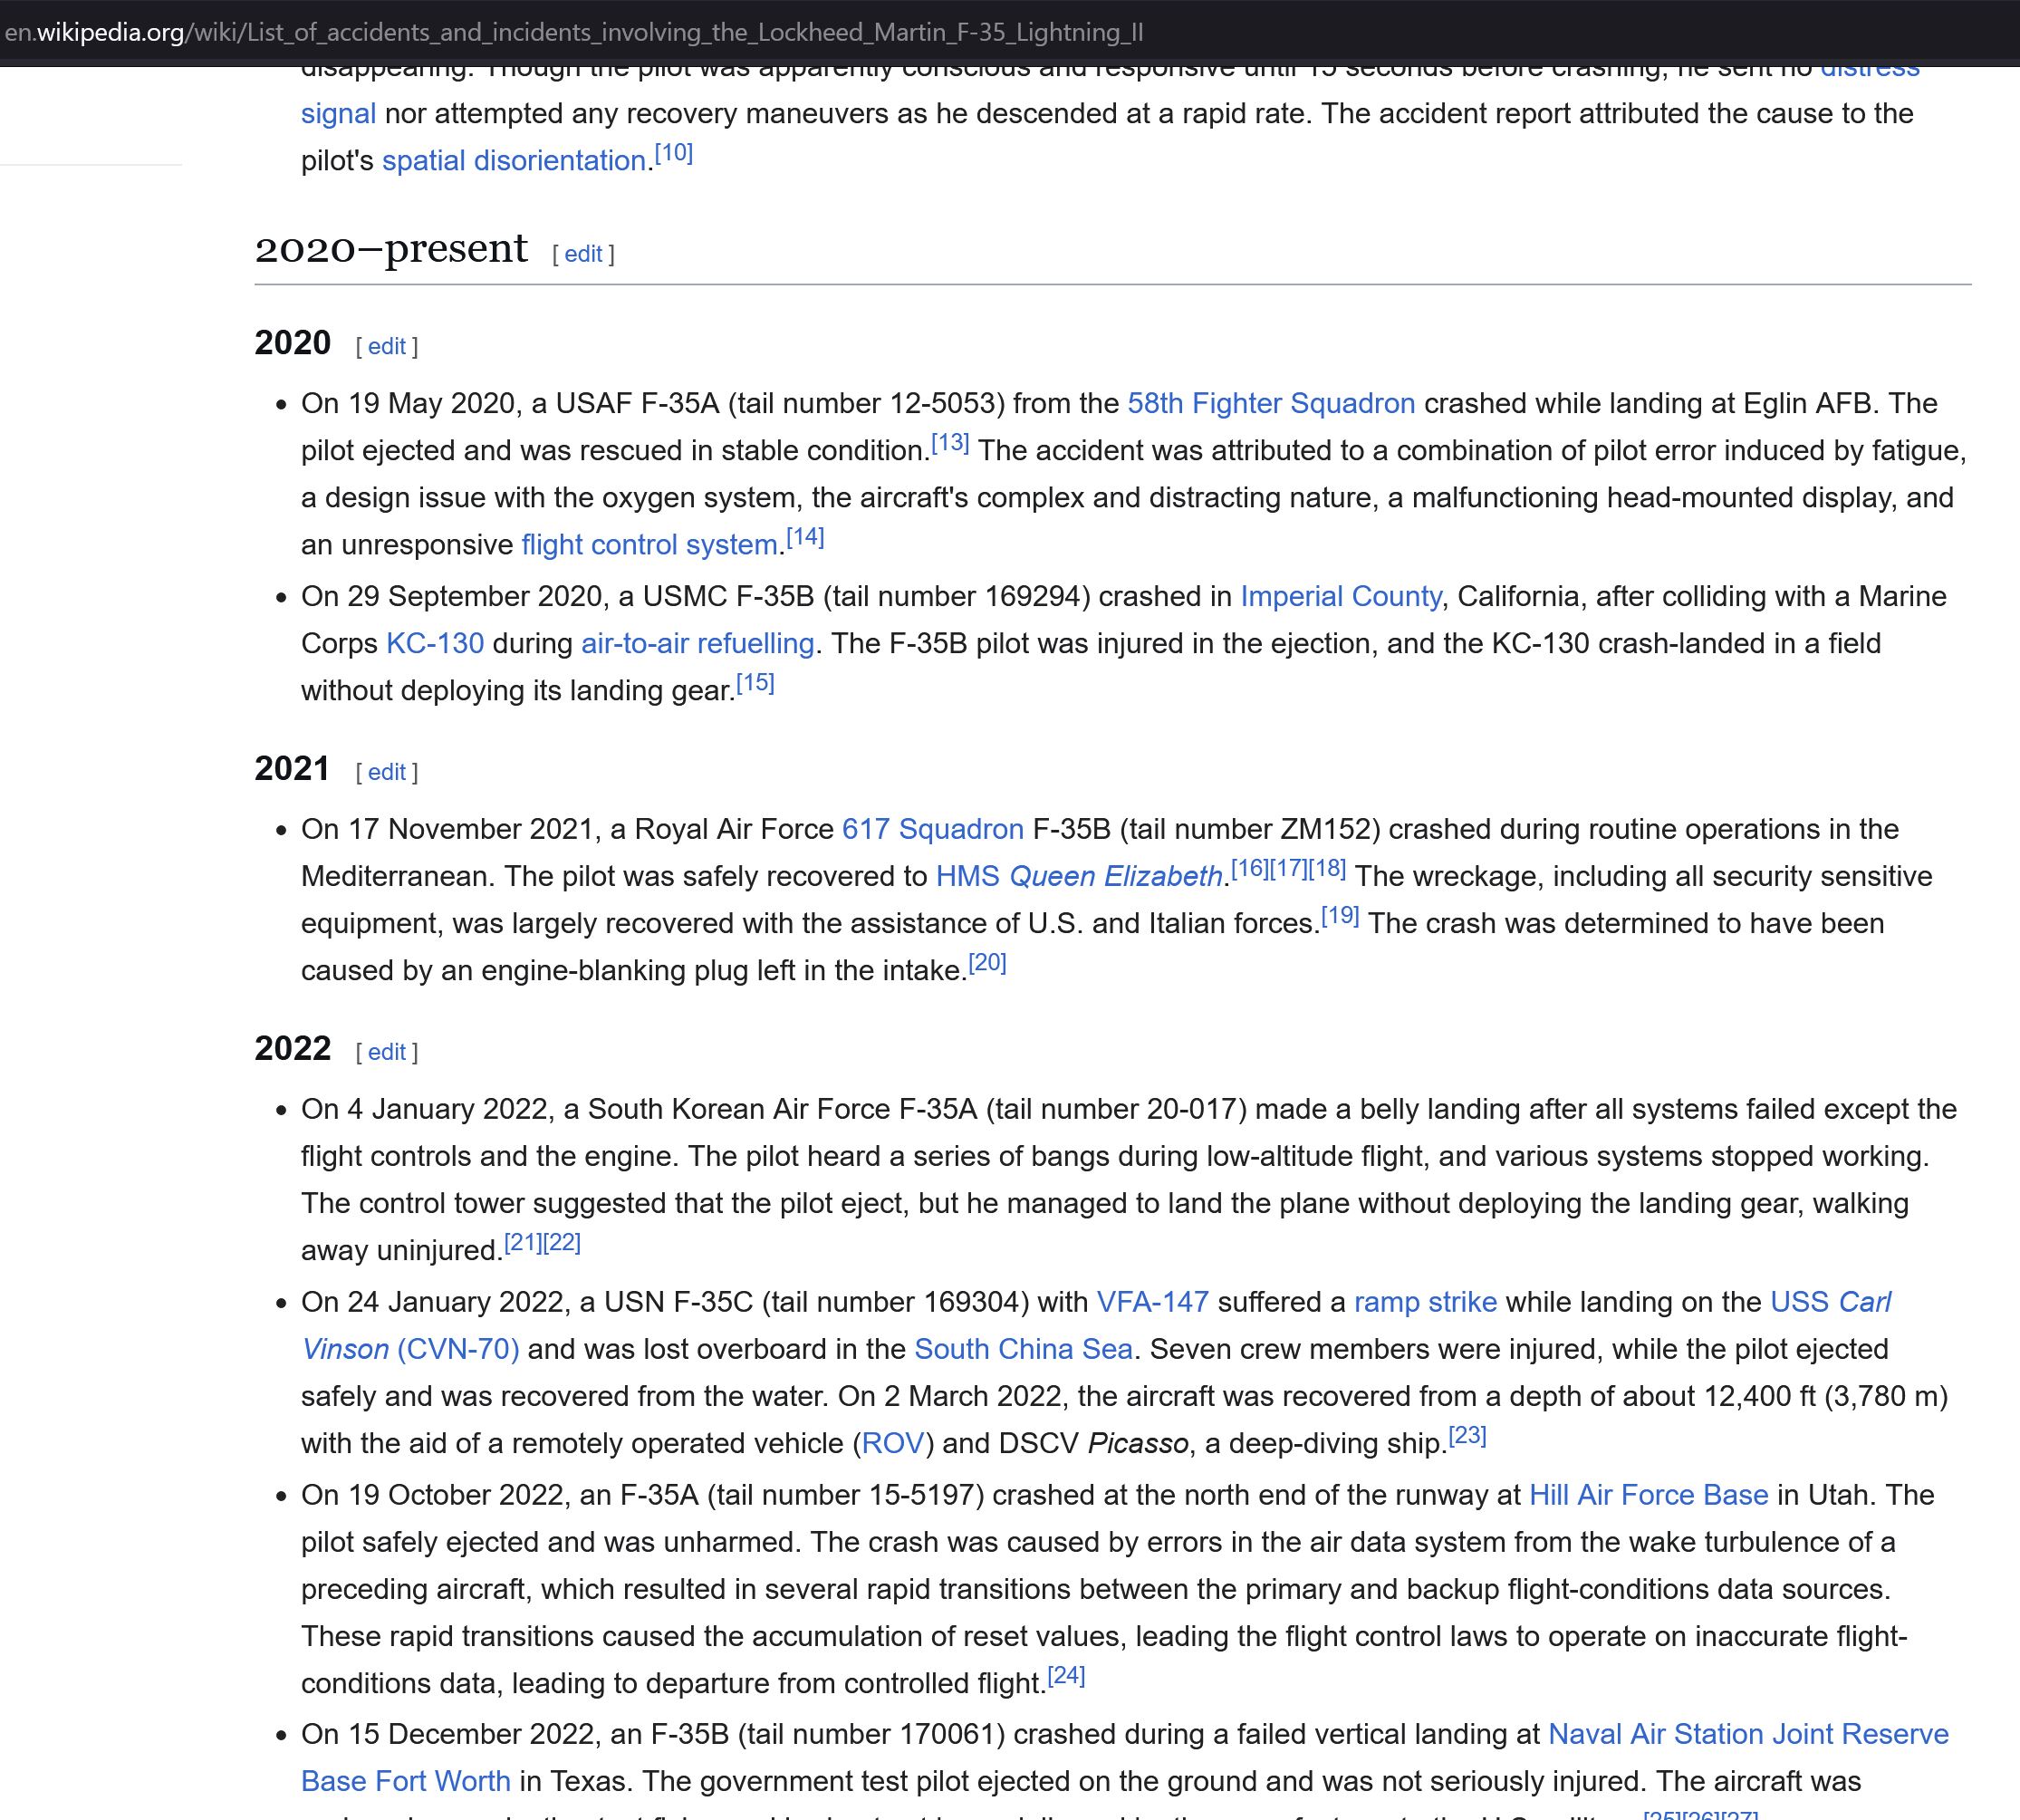Open the KC-130 link
Image resolution: width=2020 pixels, height=1820 pixels.
[435, 644]
